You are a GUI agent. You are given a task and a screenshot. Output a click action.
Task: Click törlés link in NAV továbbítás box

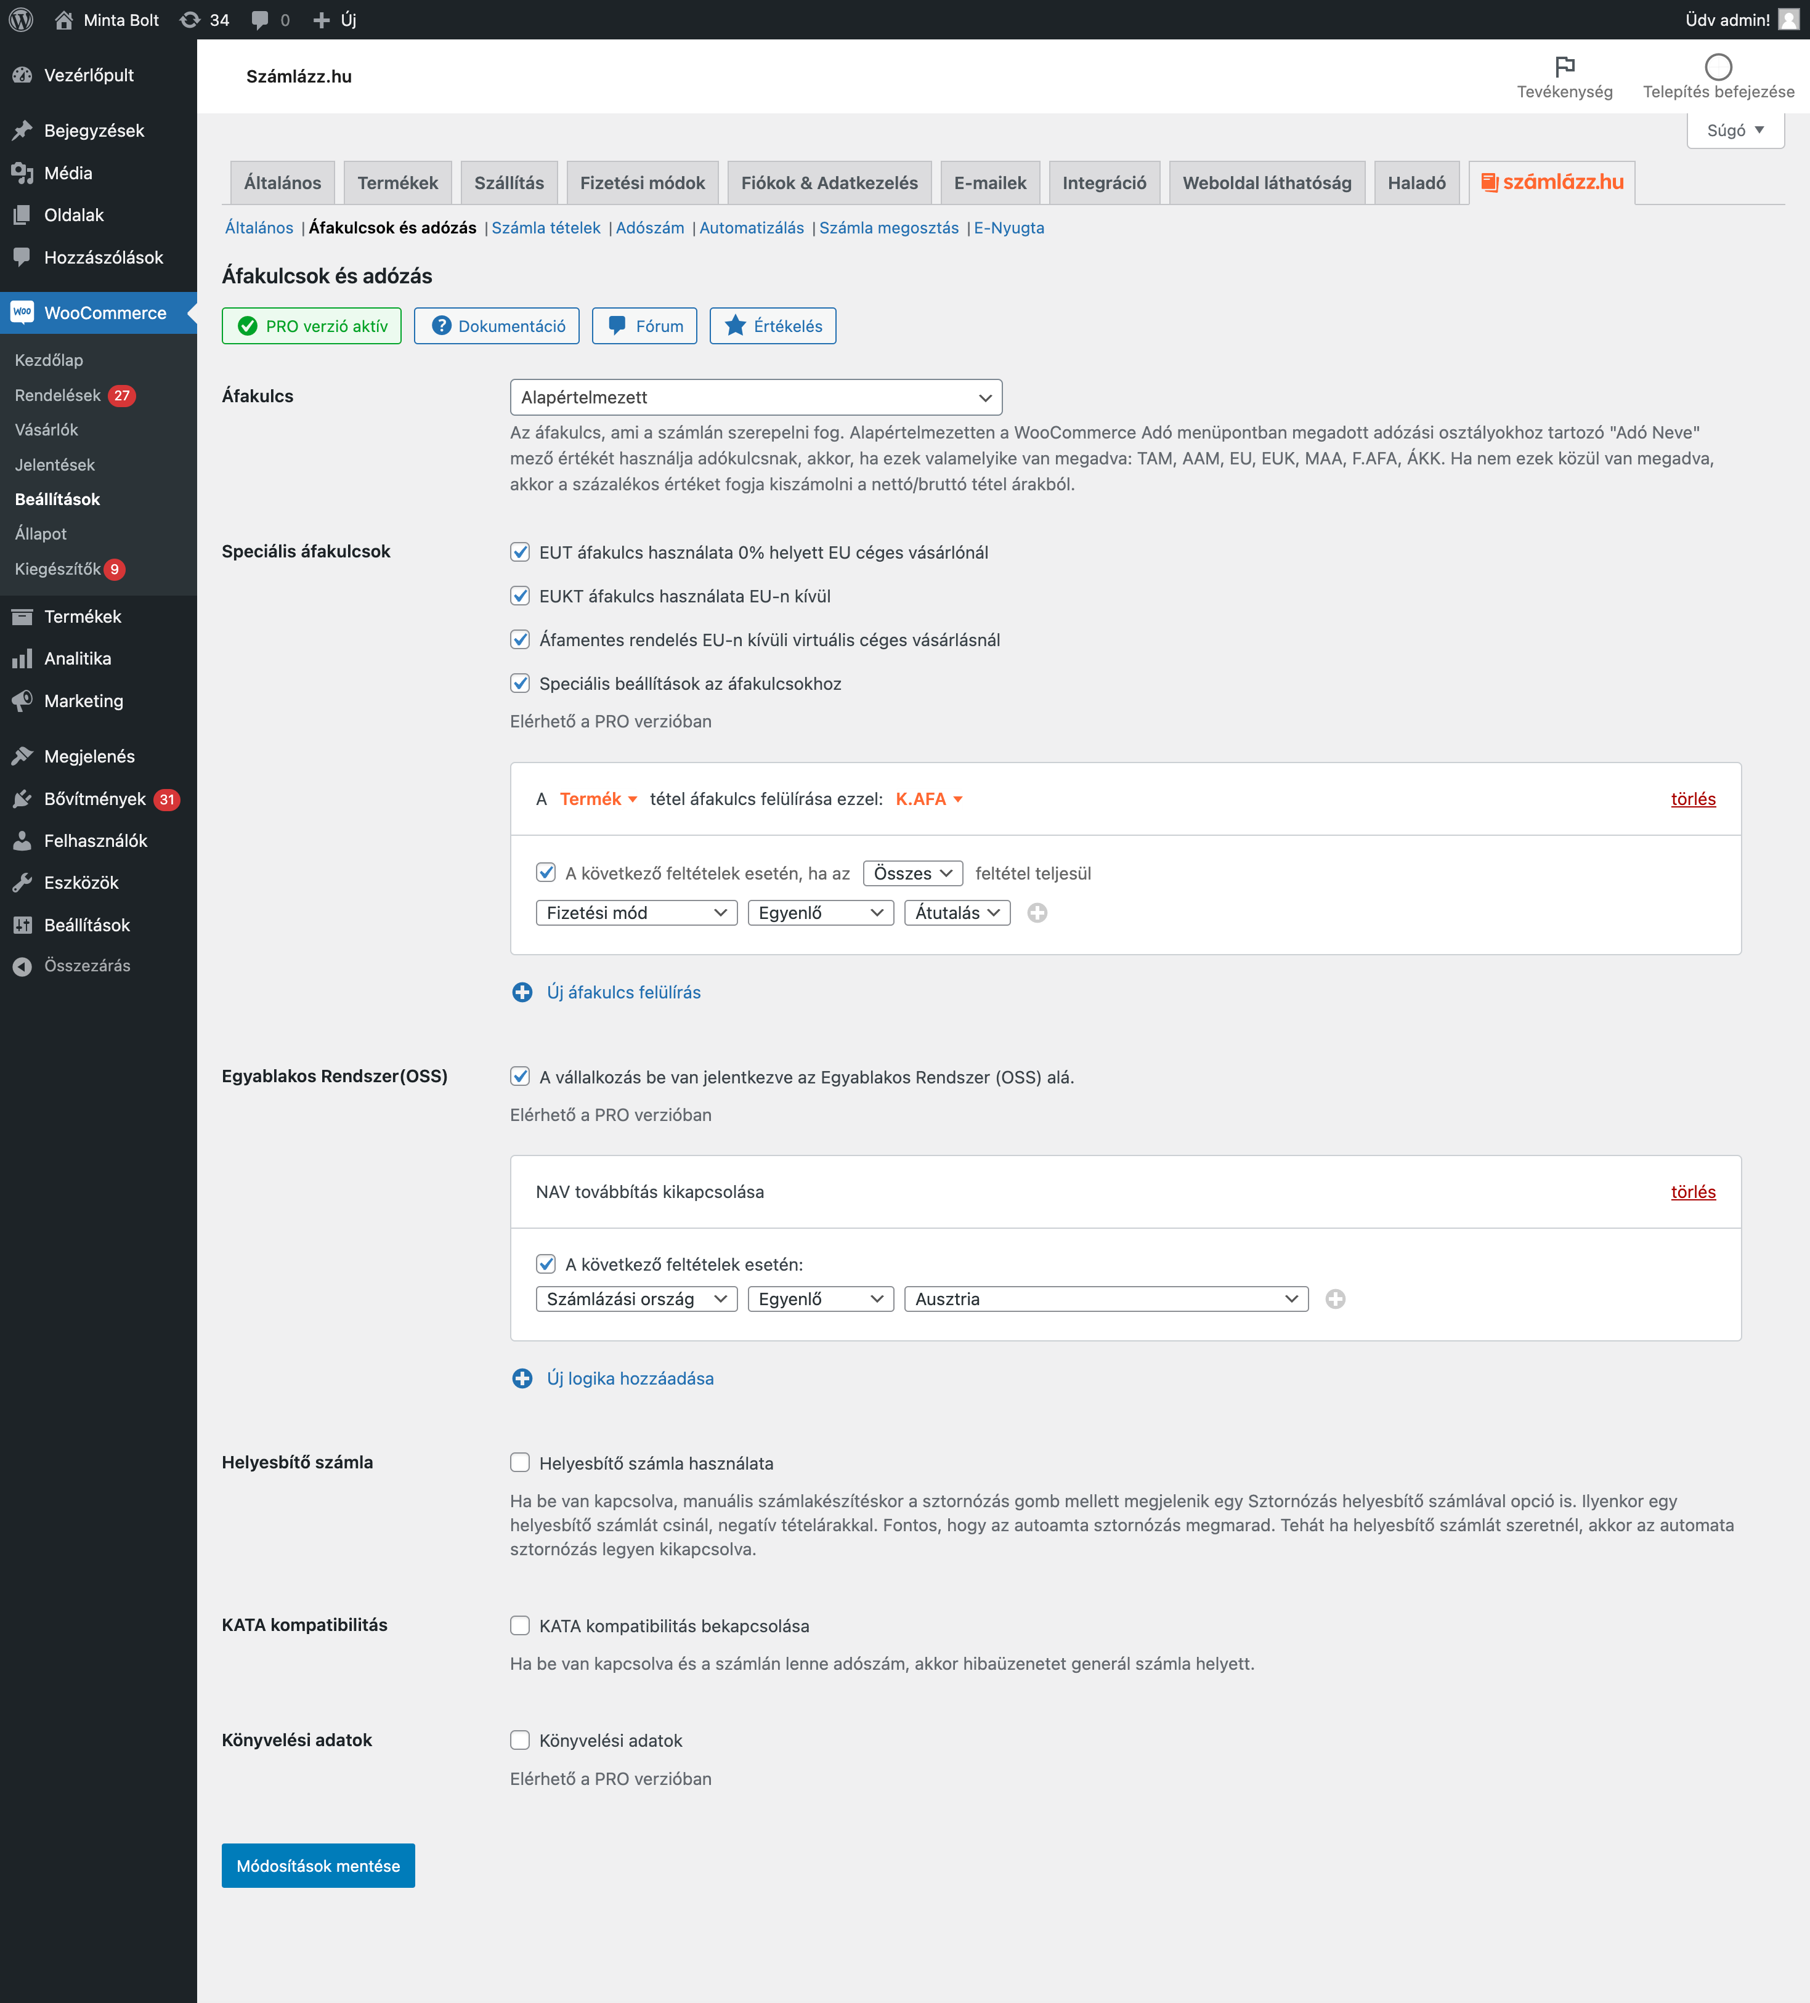[x=1693, y=1192]
